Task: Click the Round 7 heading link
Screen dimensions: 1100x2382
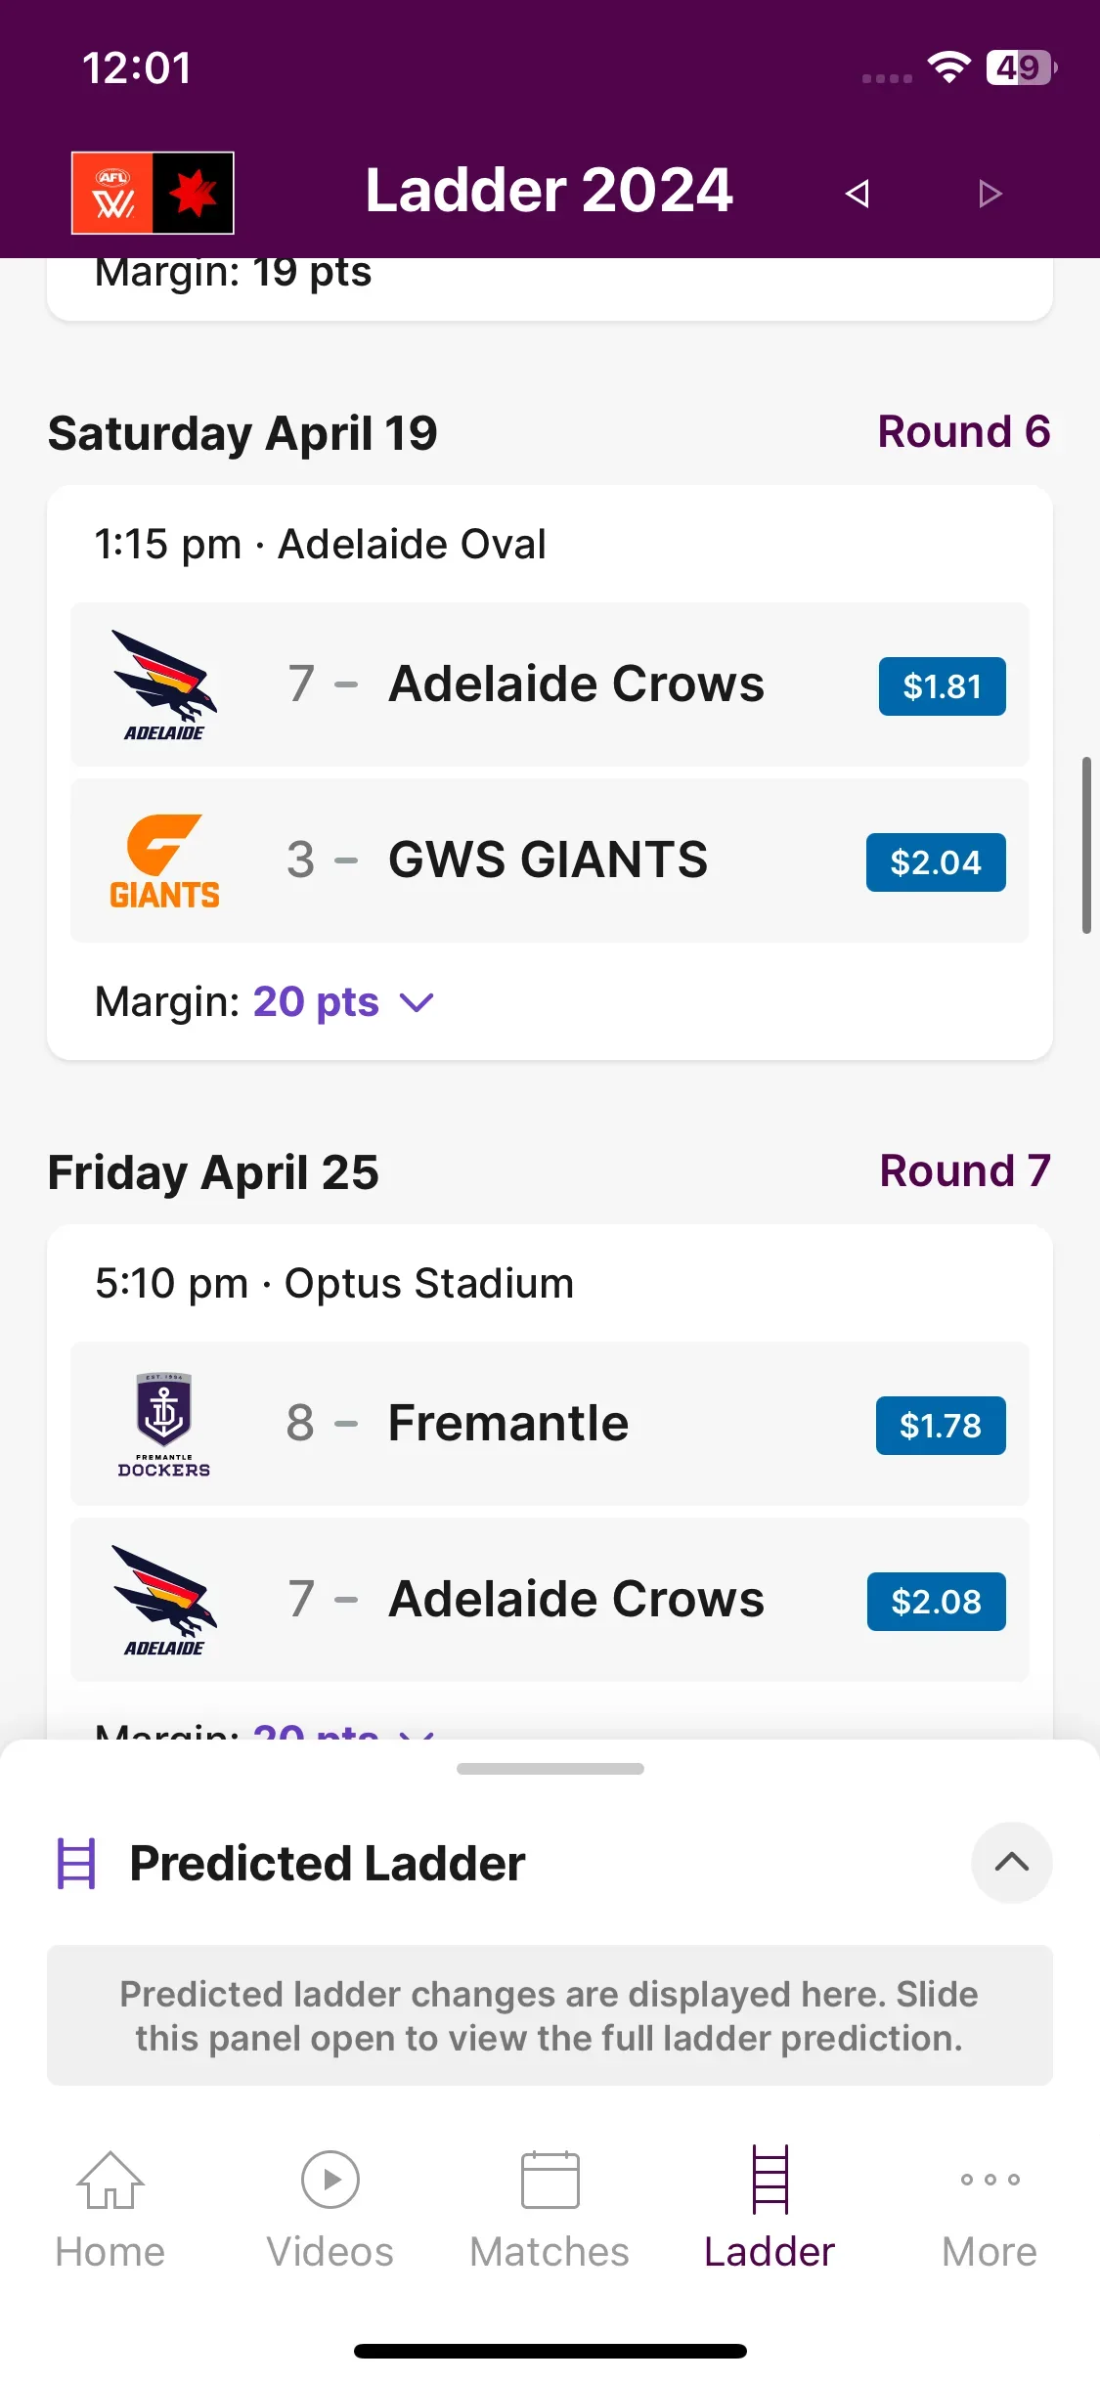Action: pyautogui.click(x=965, y=1171)
